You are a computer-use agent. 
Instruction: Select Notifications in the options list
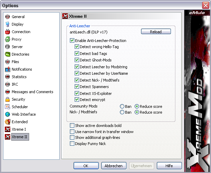point(22,69)
